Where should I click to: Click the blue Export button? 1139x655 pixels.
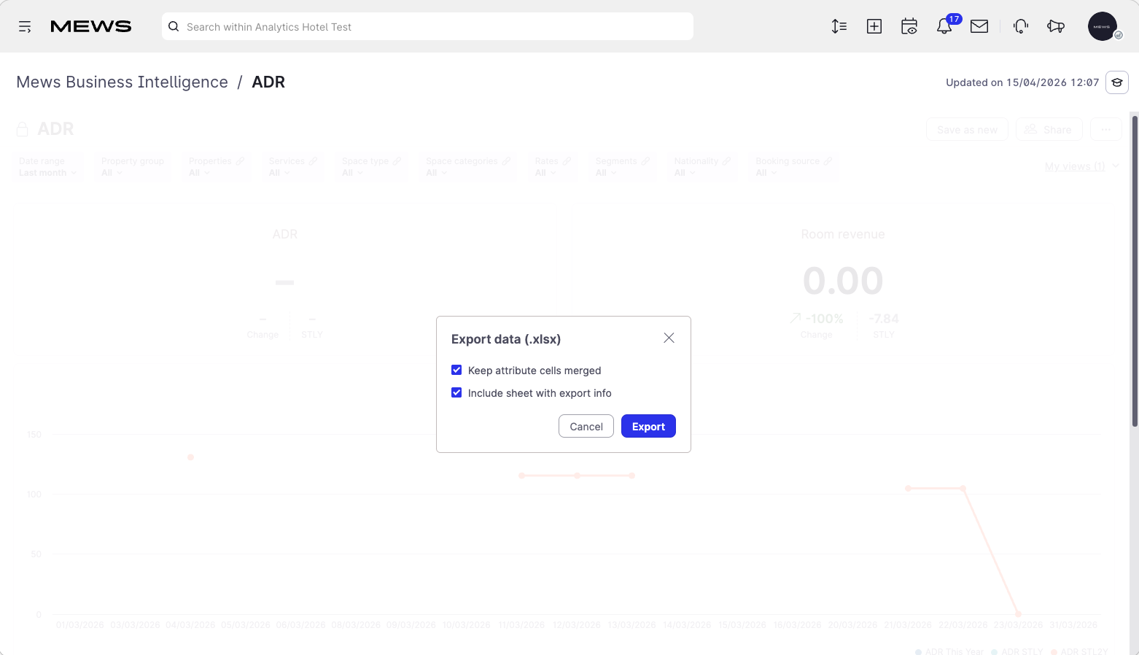(x=648, y=426)
